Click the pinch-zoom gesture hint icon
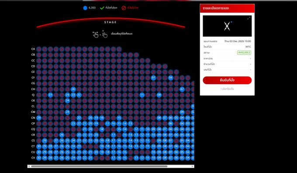The width and height of the screenshot is (297, 173). (x=96, y=34)
